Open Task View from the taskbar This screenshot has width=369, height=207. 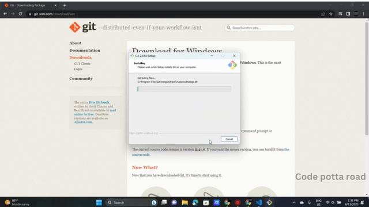[x=164, y=202]
